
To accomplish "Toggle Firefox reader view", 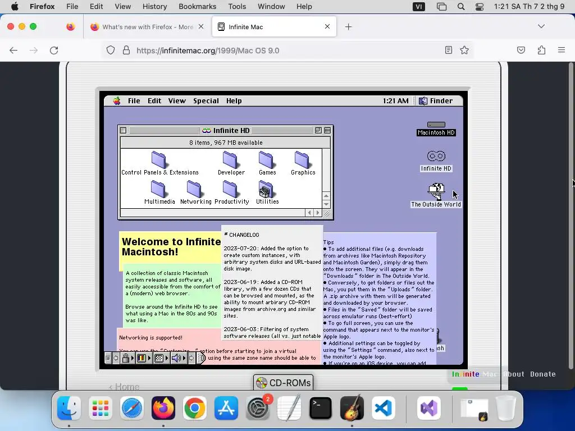I will click(448, 50).
